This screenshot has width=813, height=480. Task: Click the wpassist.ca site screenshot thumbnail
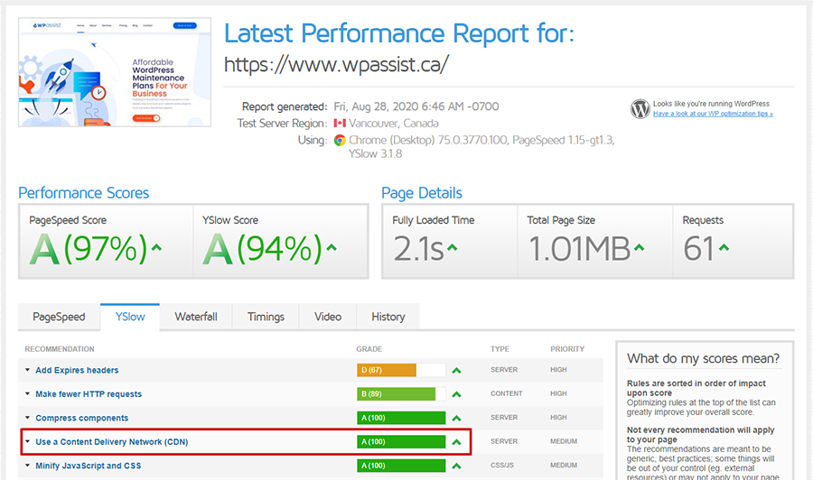coord(115,72)
